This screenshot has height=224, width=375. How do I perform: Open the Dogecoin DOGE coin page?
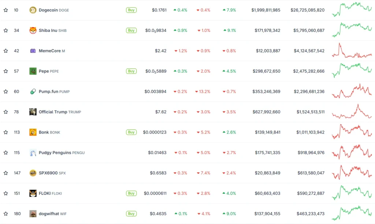(x=54, y=10)
